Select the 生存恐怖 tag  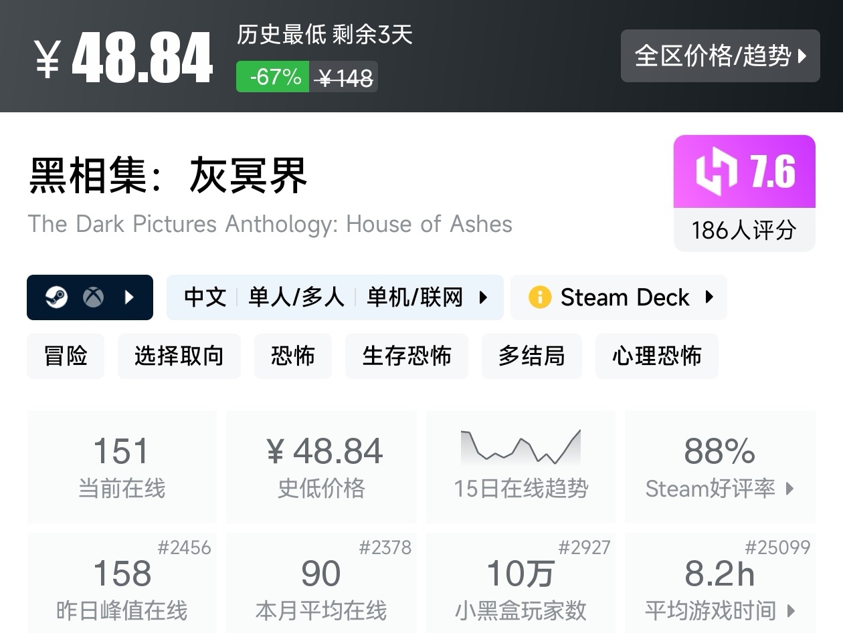coord(407,356)
